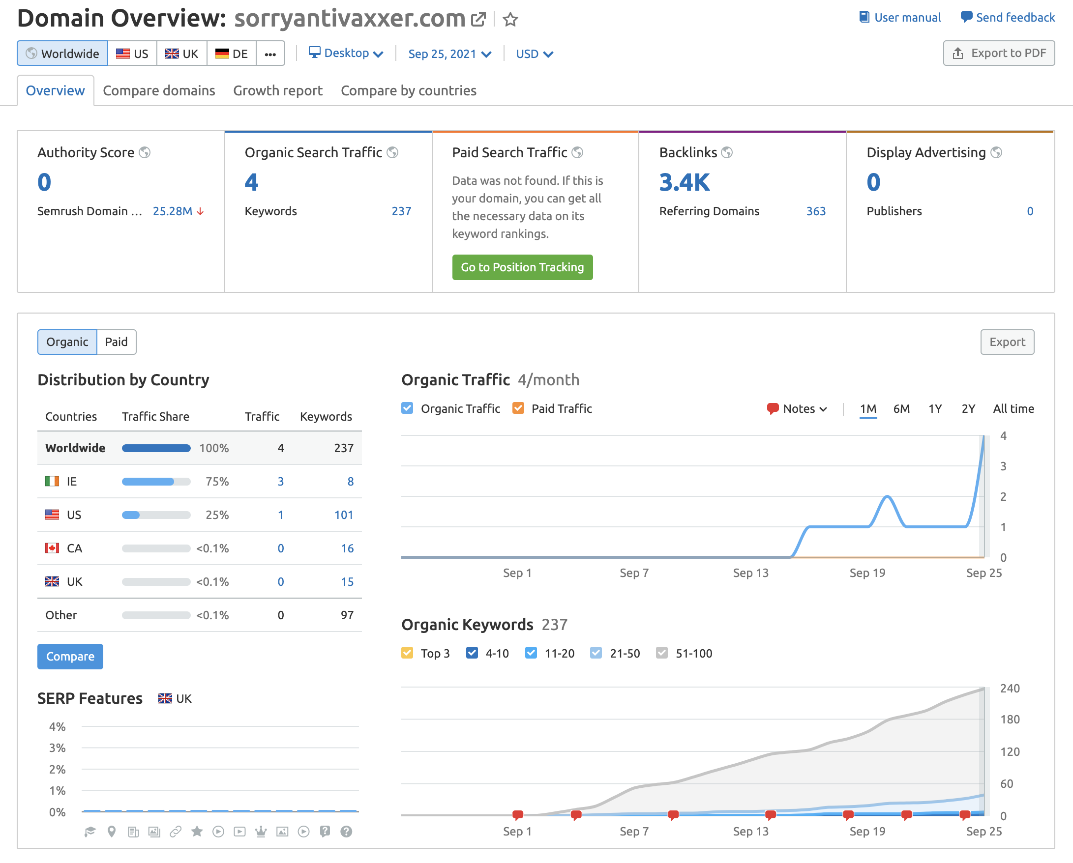
Task: Toggle the Top 3 keywords checkbox
Action: 407,653
